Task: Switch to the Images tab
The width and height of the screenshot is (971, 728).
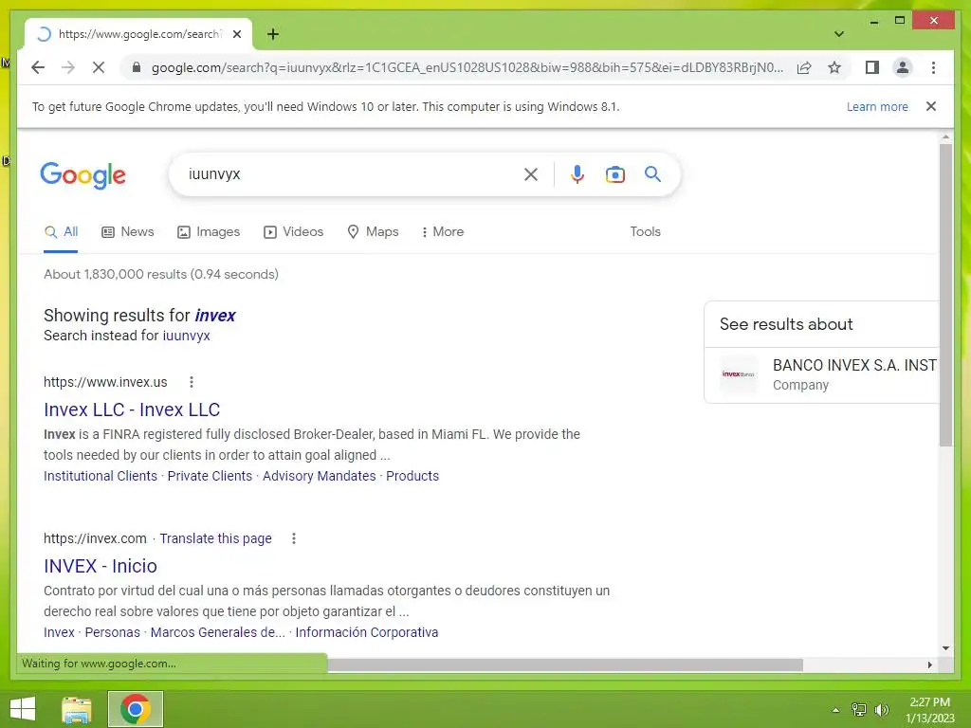Action: click(x=209, y=232)
